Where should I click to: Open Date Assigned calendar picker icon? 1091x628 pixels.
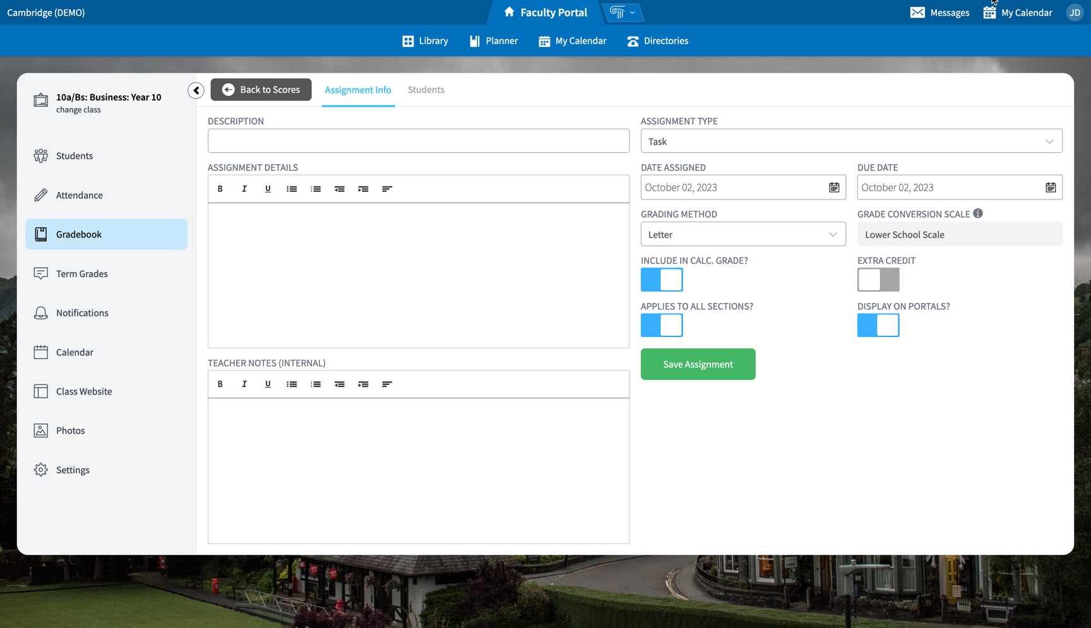pos(834,187)
